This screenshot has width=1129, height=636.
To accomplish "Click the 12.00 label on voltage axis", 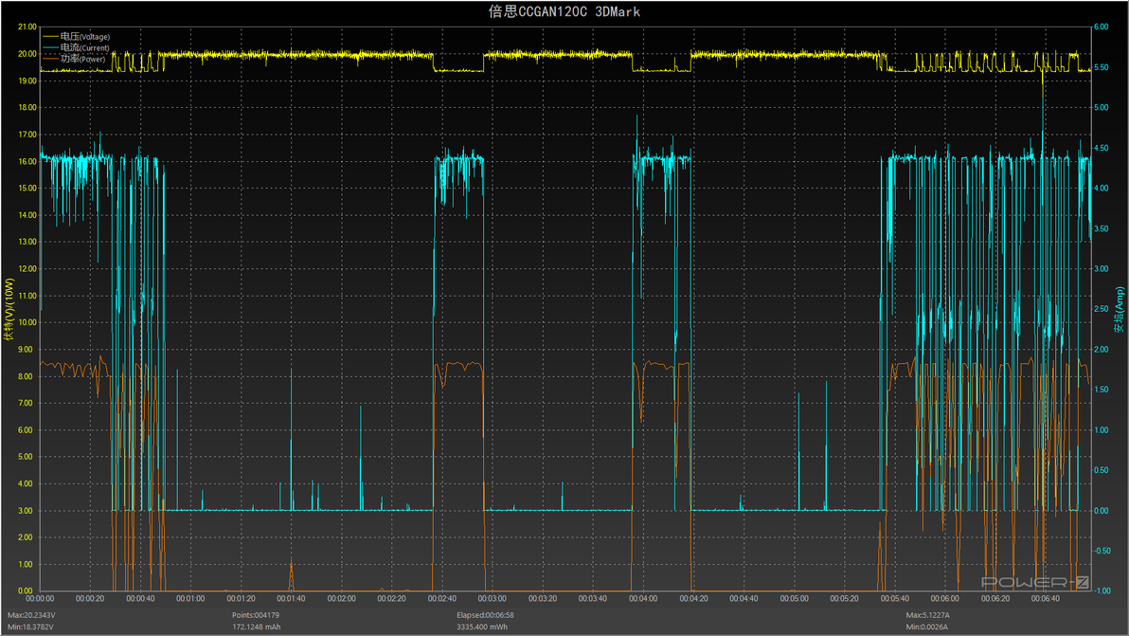I will 27,268.
